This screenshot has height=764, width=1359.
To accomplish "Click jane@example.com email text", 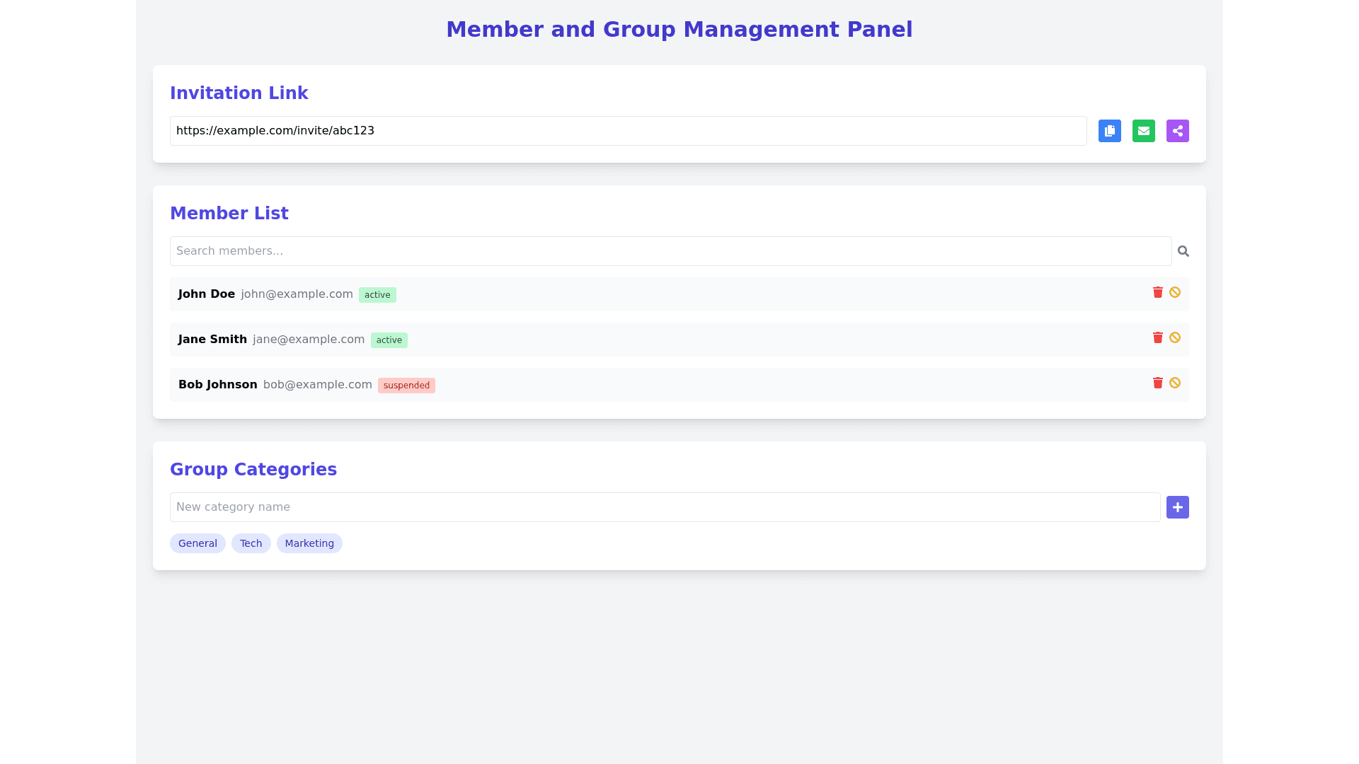I will point(309,340).
